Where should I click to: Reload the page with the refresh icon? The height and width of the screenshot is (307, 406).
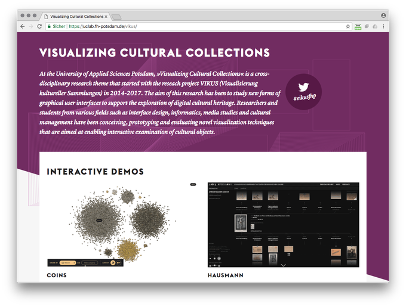tap(39, 26)
